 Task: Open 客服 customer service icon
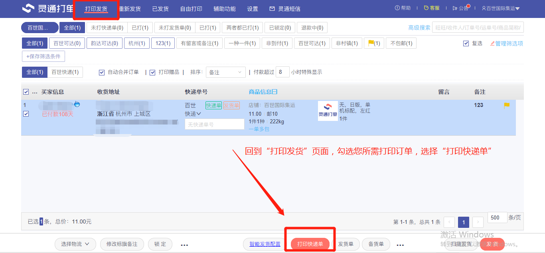426,8
